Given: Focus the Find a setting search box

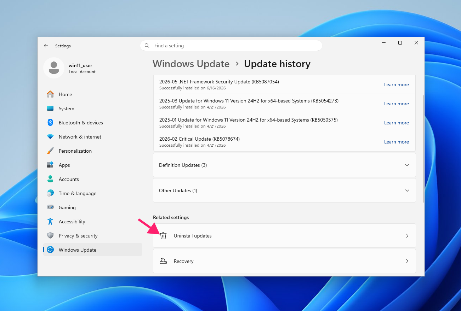Looking at the screenshot, I should (231, 46).
